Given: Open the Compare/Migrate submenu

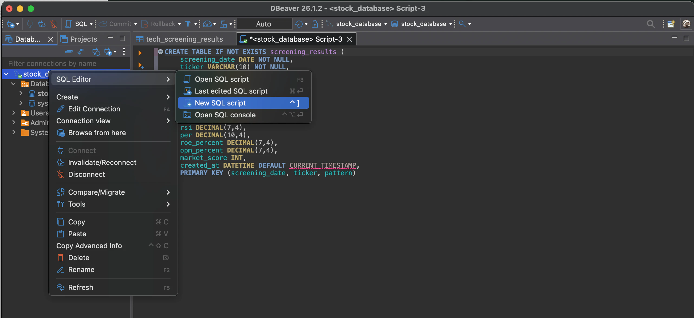Looking at the screenshot, I should tap(113, 192).
